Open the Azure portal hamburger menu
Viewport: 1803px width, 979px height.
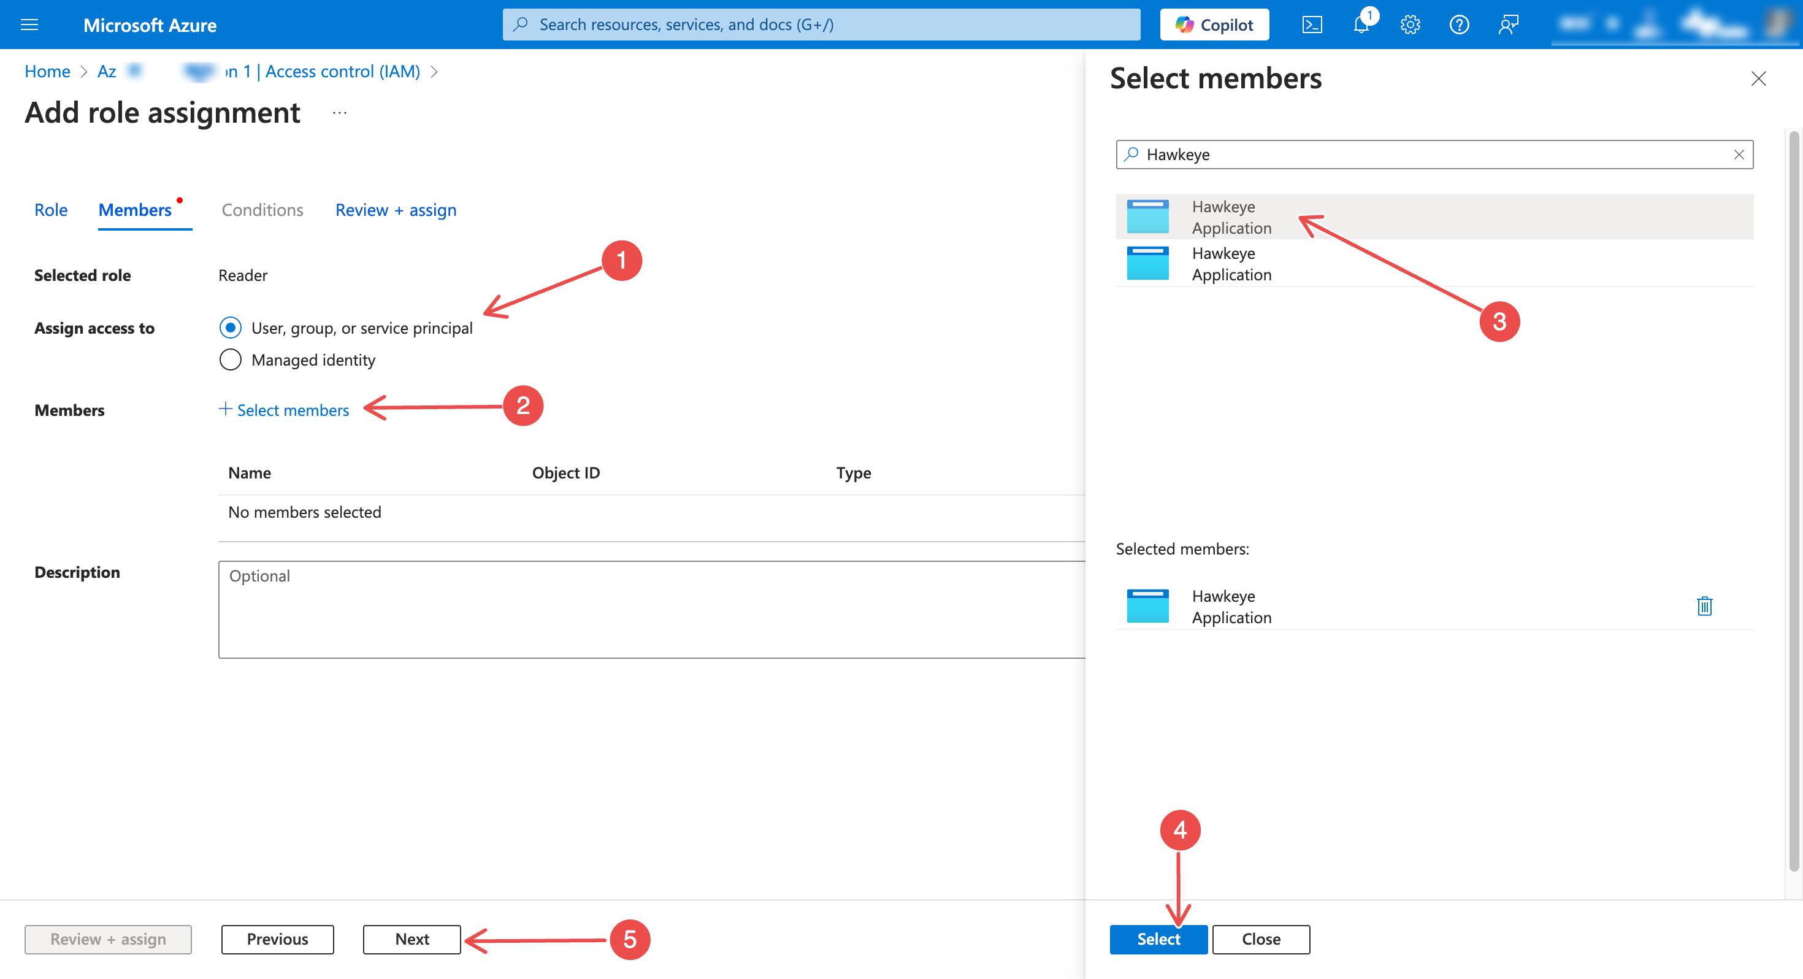pos(29,25)
